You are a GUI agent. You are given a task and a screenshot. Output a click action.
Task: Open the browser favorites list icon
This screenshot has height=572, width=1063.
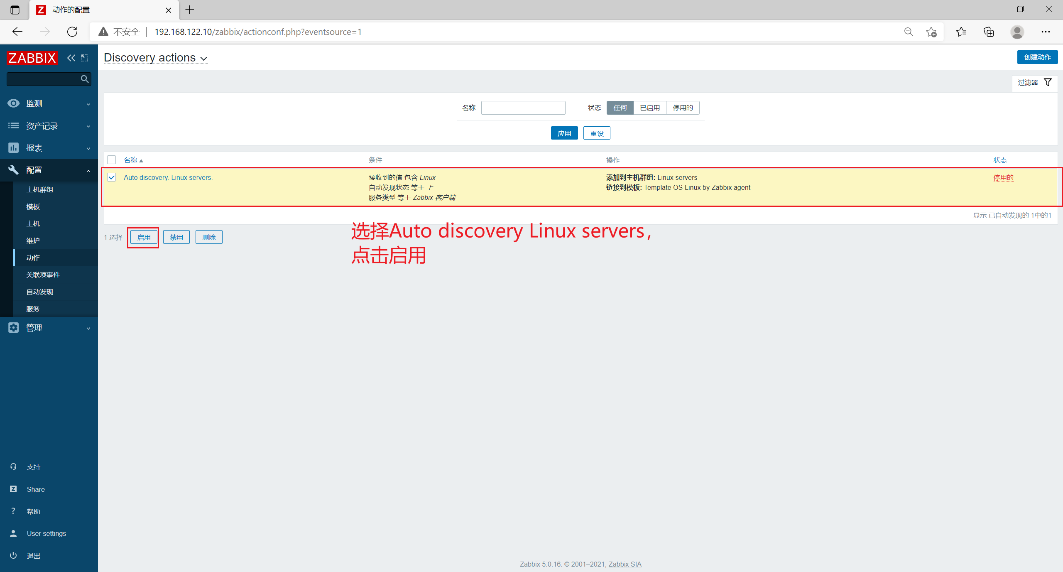961,32
